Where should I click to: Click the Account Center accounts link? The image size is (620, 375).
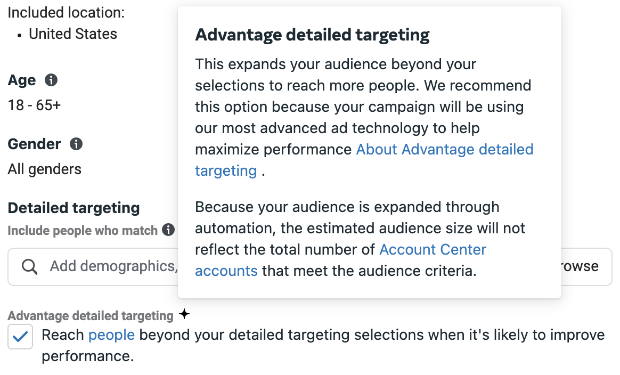click(x=433, y=249)
